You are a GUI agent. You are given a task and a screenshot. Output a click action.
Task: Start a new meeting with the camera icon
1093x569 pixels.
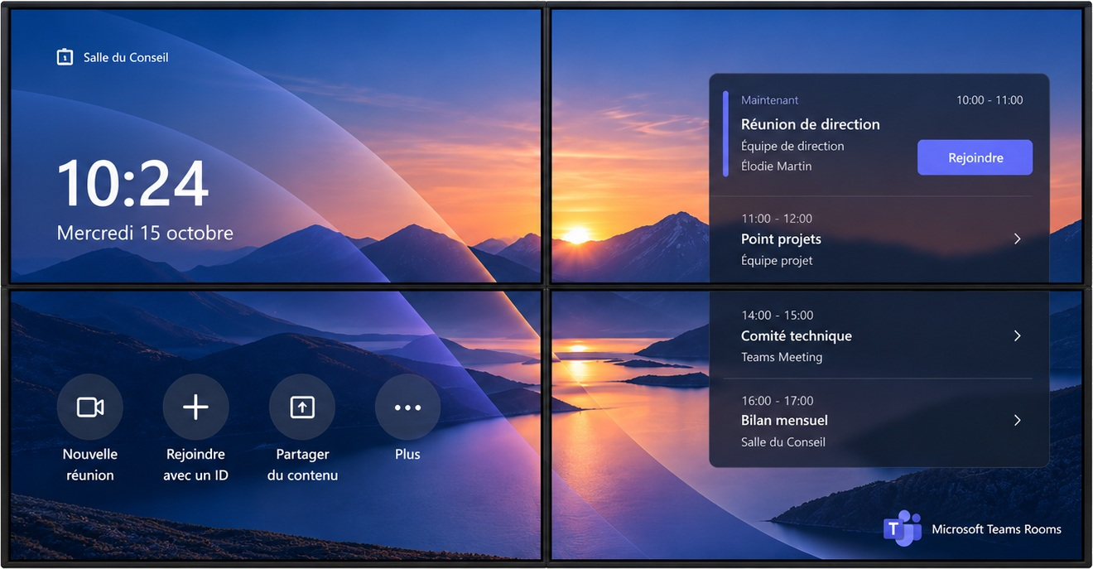pos(90,407)
